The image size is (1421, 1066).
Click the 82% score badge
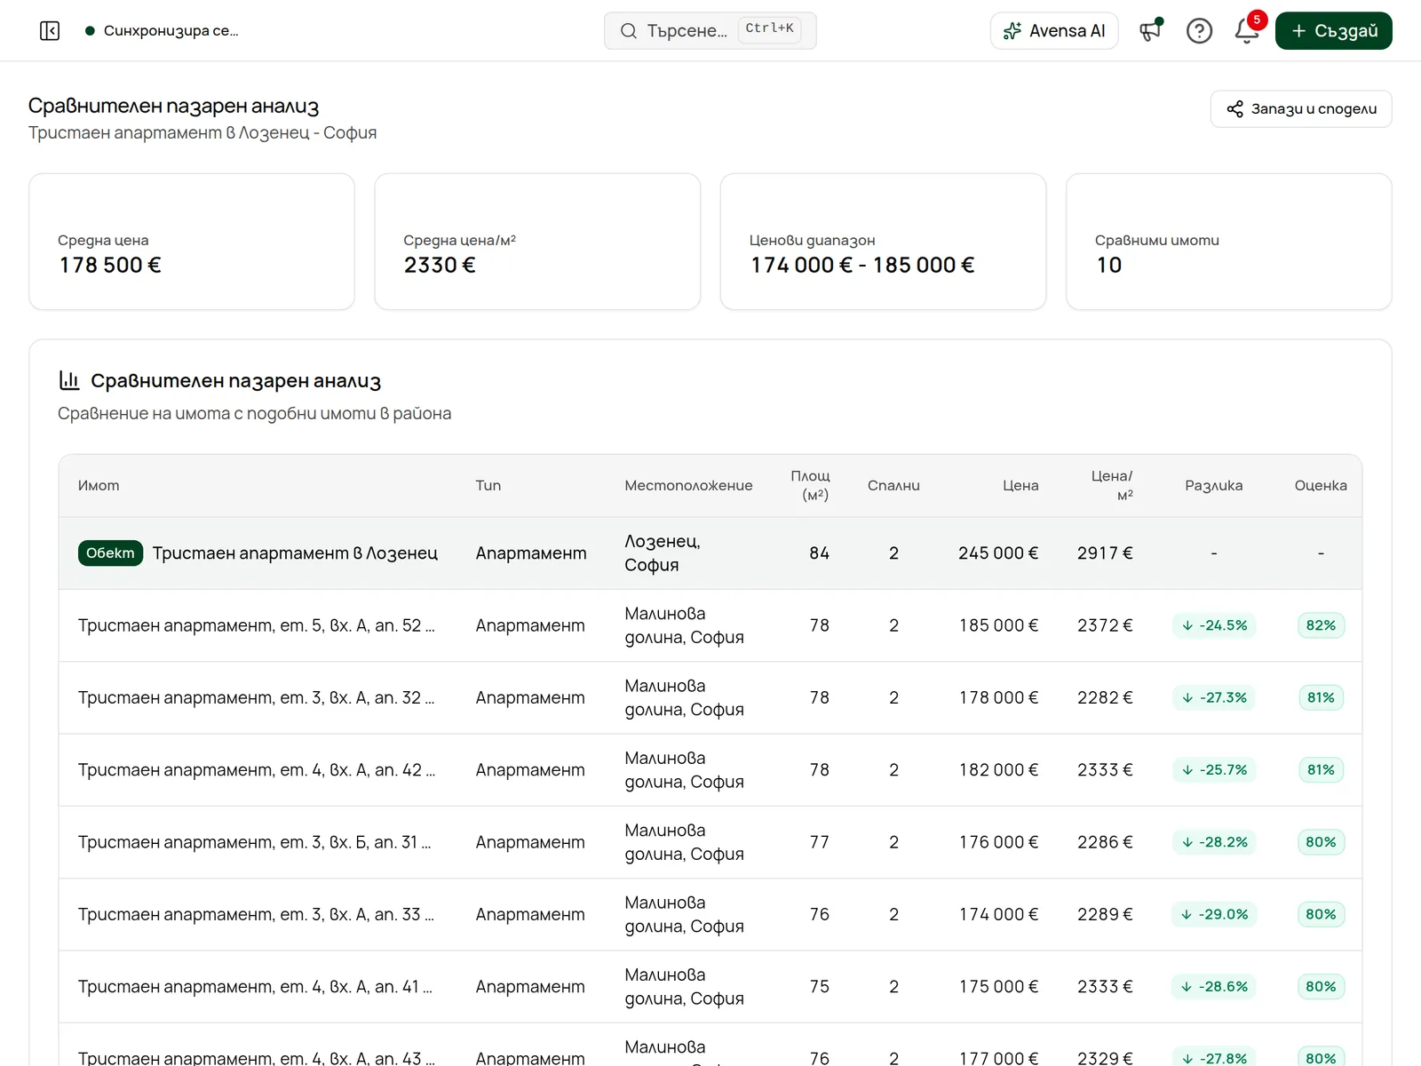click(1321, 625)
